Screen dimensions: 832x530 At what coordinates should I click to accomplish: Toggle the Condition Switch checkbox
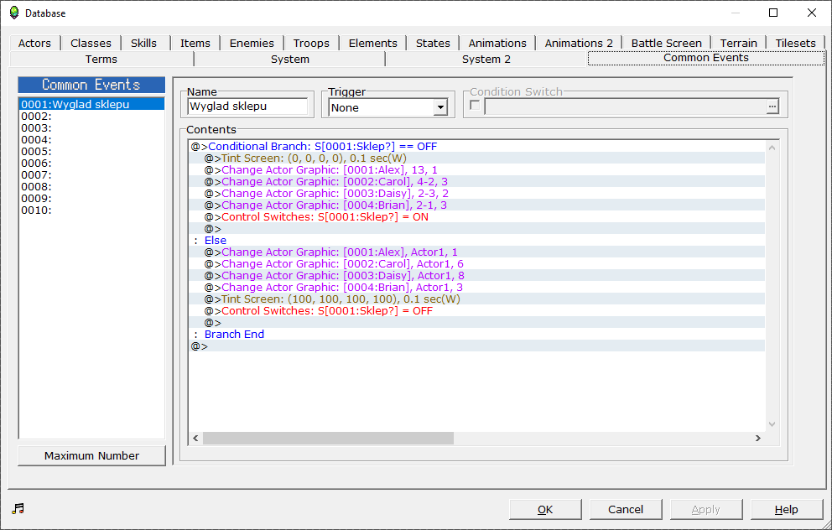point(475,106)
